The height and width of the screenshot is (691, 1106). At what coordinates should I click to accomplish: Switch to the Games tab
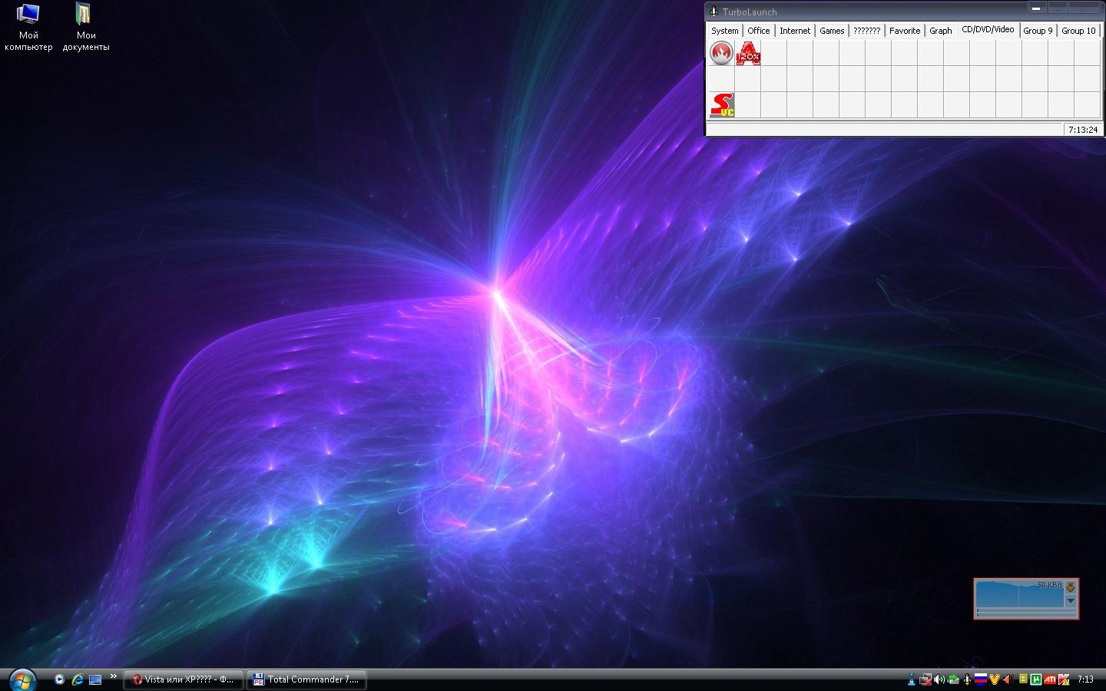click(x=832, y=31)
